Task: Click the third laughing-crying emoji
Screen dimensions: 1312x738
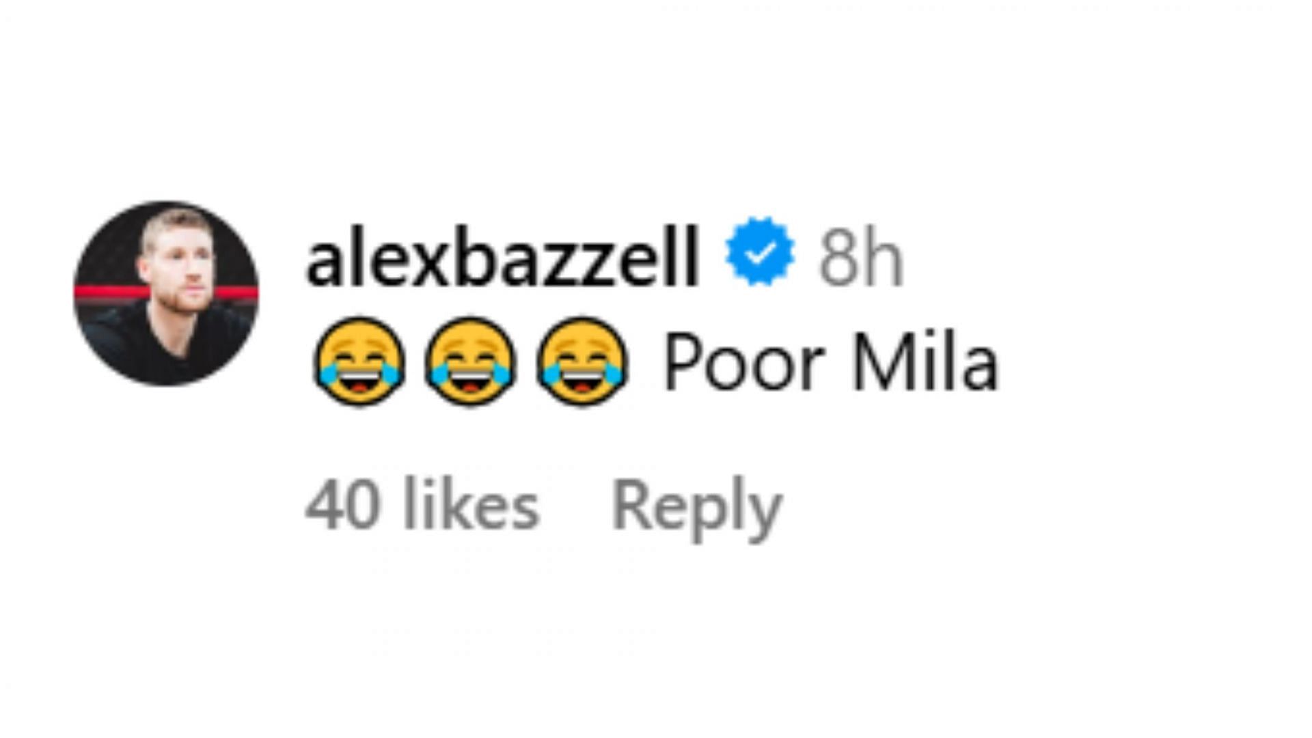Action: pos(582,361)
